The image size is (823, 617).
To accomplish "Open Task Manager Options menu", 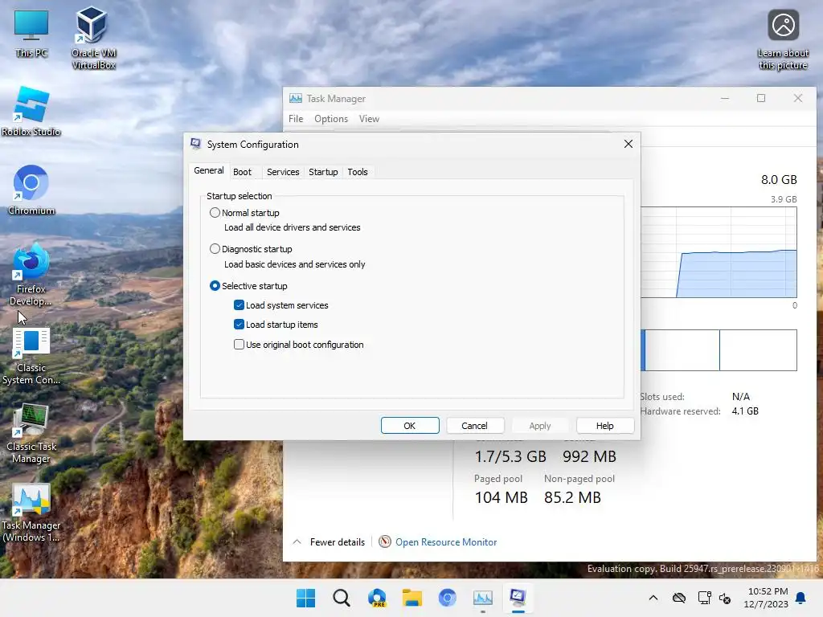I will (330, 119).
